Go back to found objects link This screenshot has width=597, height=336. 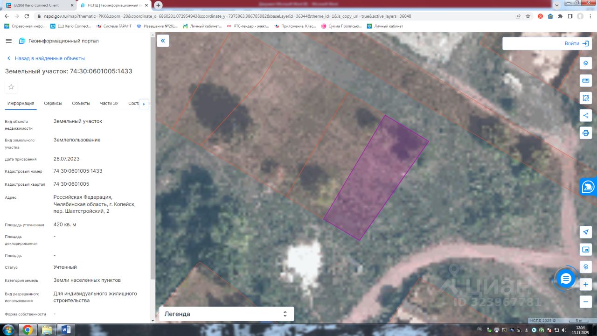click(x=46, y=58)
